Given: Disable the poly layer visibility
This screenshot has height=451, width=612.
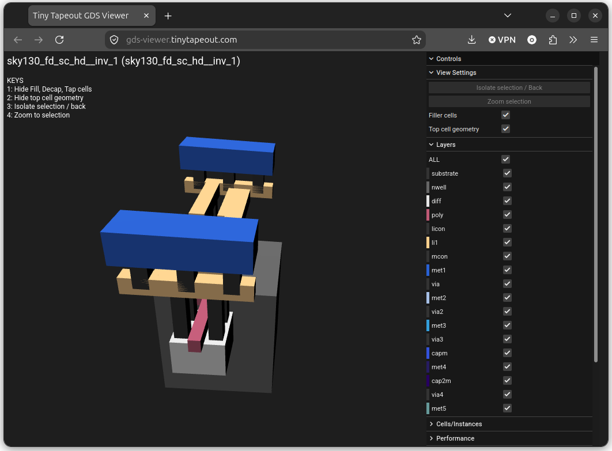Looking at the screenshot, I should click(507, 215).
